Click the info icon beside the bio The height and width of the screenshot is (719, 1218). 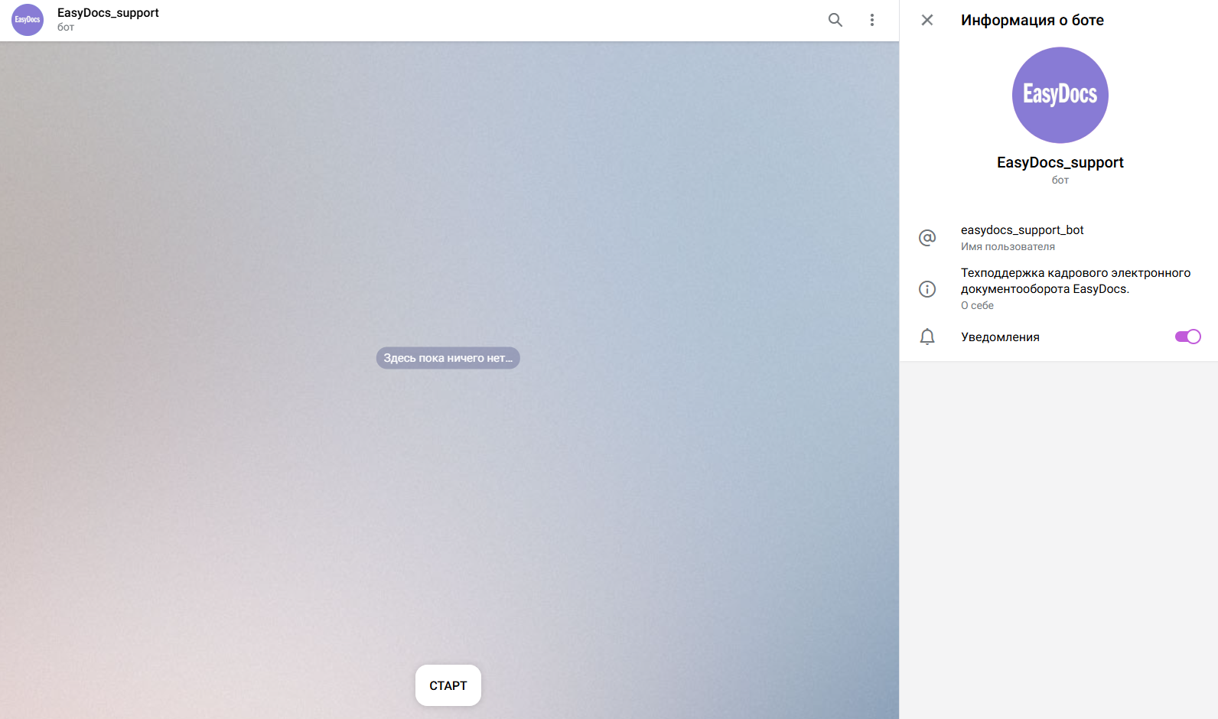pyautogui.click(x=927, y=289)
